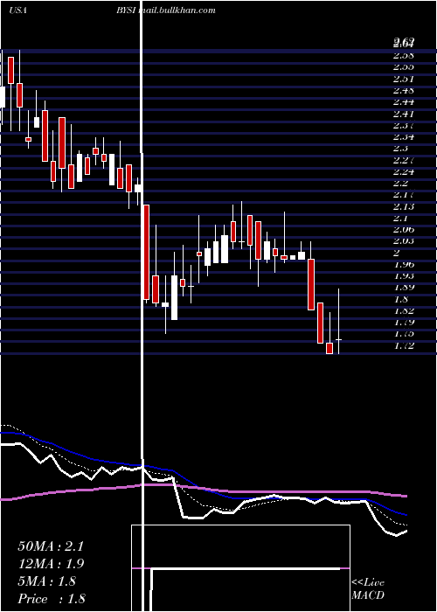Select the 5MA : 1.8 readout
Screen dimensions: 437x612
(47, 581)
